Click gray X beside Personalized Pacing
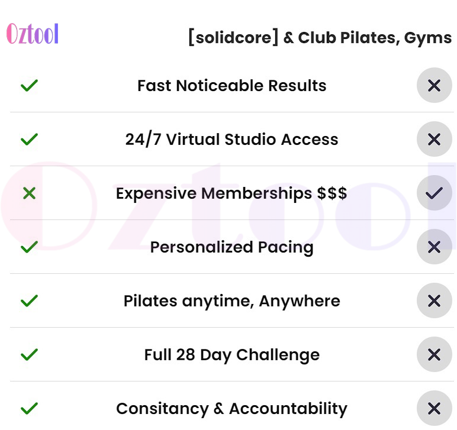The image size is (457, 430). [x=435, y=247]
